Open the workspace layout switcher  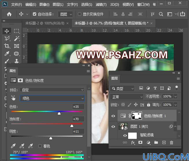point(170,14)
